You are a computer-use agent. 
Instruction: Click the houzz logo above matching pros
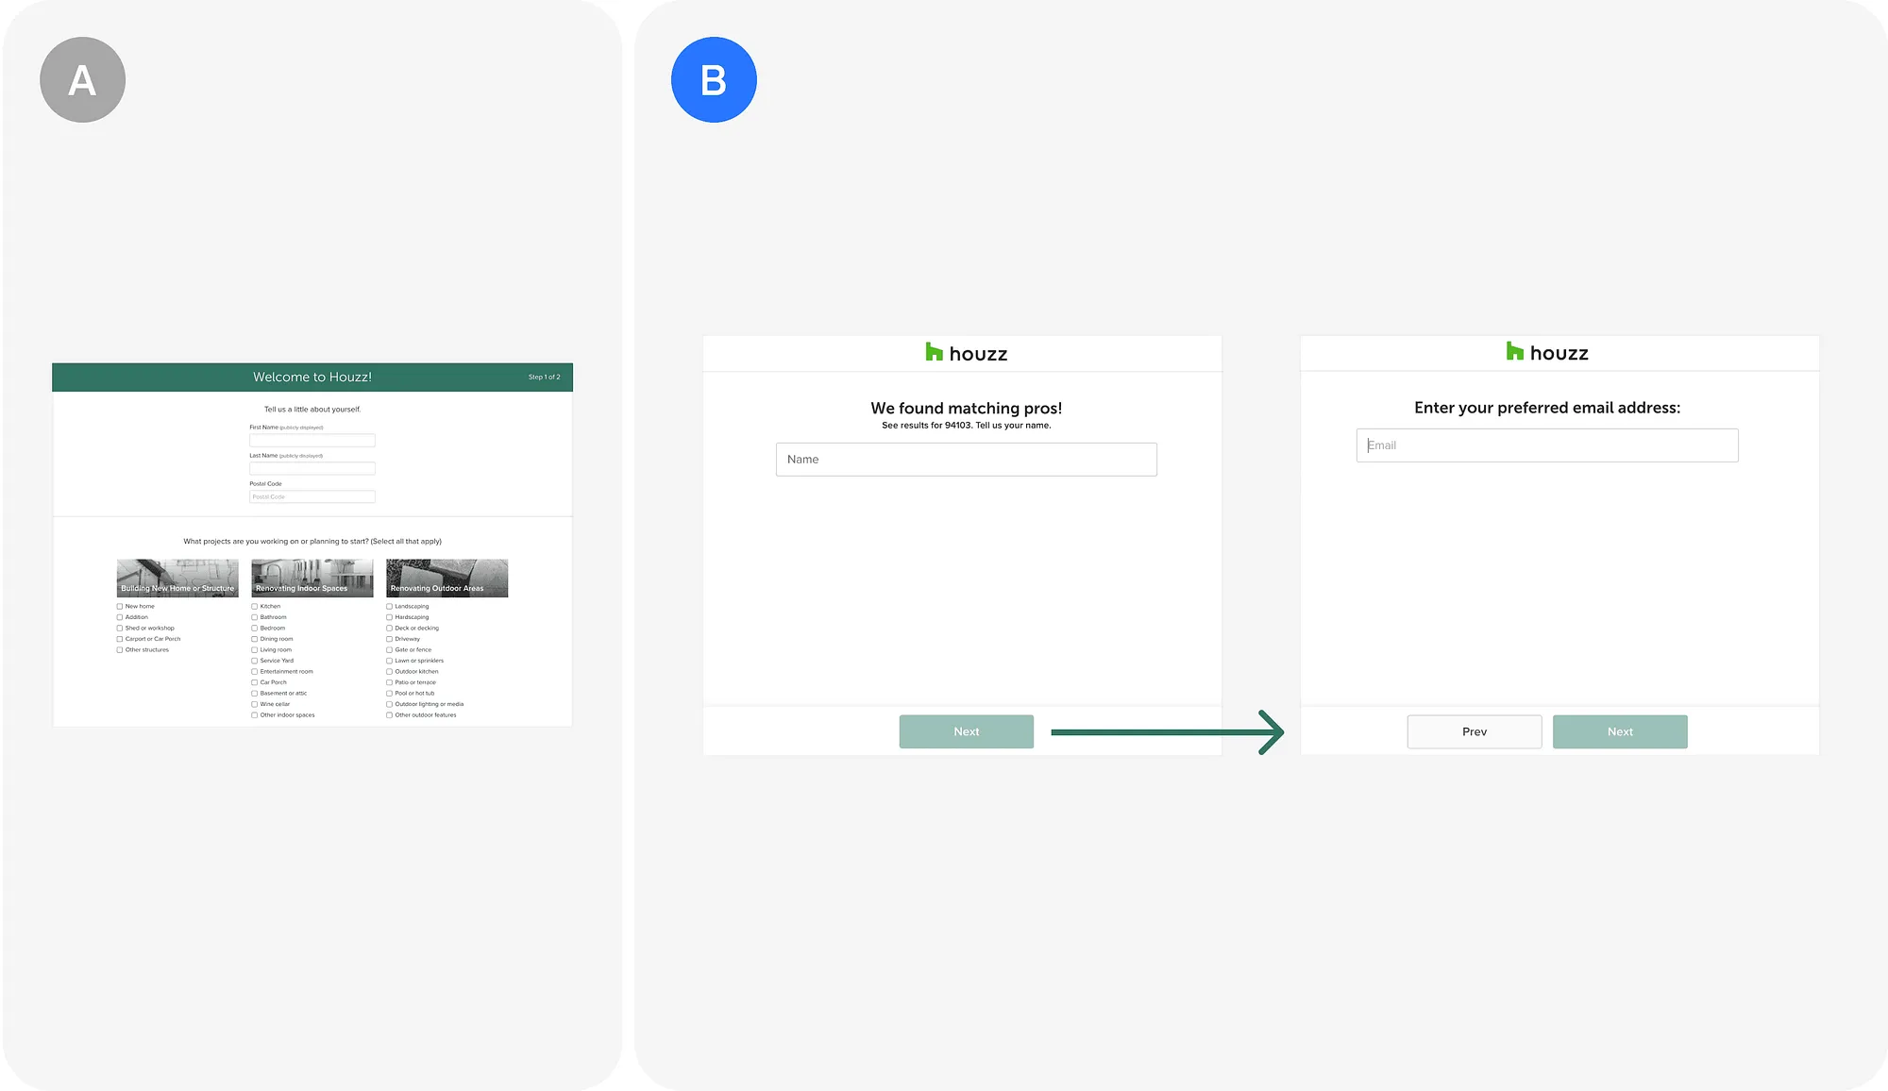966,353
